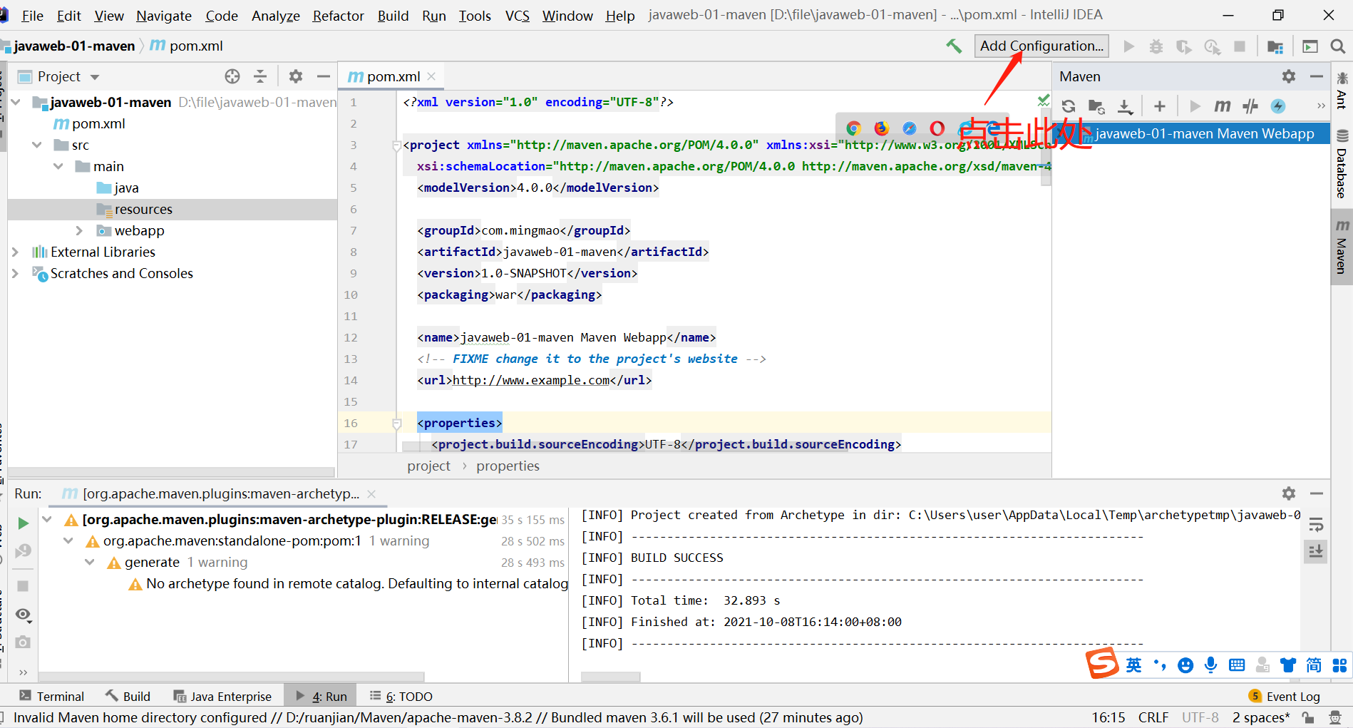Click the inspection profile hector icon in status bar
The image size is (1353, 728).
click(x=1335, y=717)
